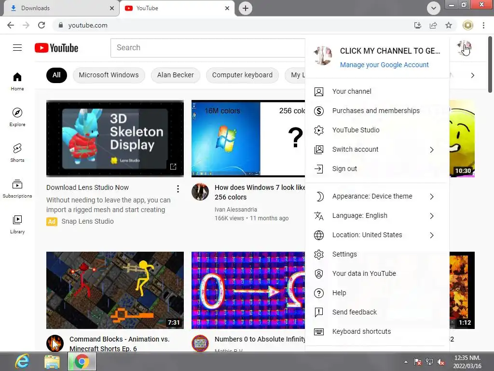Screen dimensions: 494x371
Task: Open the Windows 7 256 colors thumbnail
Action: click(248, 139)
